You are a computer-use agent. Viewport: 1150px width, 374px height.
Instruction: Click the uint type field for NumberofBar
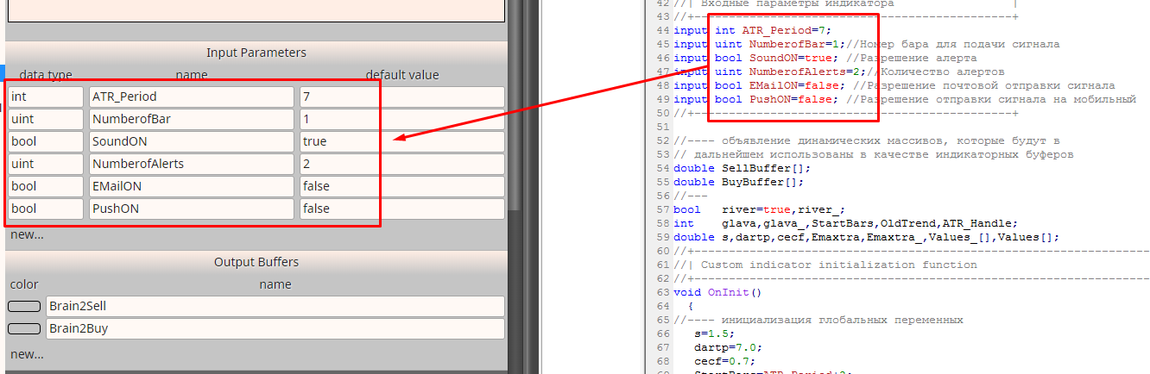click(46, 119)
